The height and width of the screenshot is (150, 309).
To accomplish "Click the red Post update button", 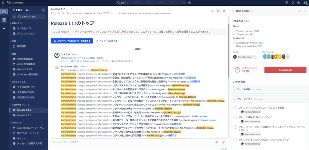I will (x=285, y=70).
